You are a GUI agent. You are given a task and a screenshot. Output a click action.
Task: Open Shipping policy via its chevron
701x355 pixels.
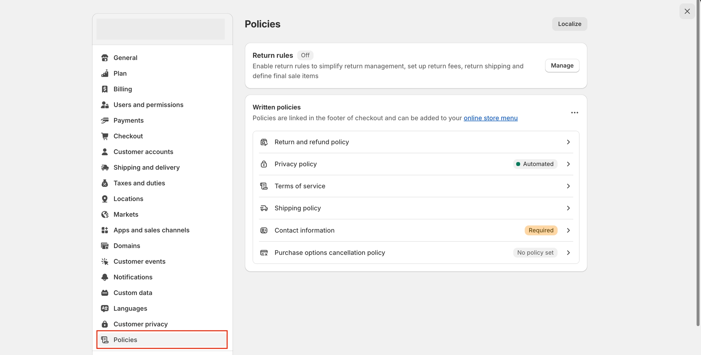(568, 208)
